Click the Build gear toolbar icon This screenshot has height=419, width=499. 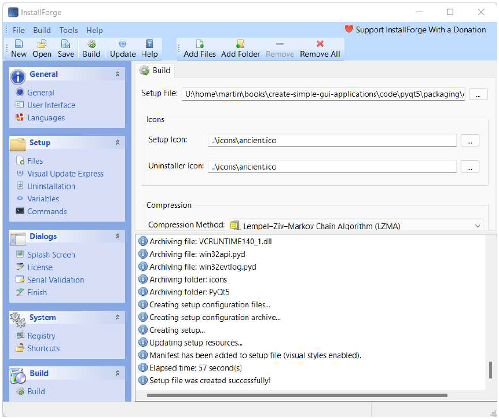pos(91,44)
